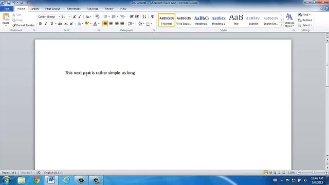Click Clear Formatting eraser icon
329x185 pixels.
tap(97, 17)
